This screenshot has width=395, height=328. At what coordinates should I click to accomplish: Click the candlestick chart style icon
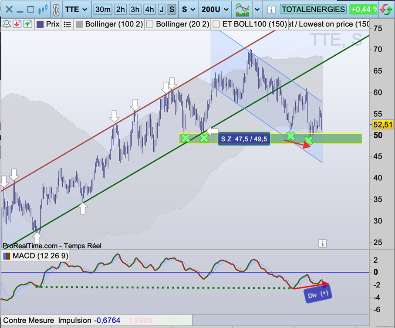tap(43, 10)
